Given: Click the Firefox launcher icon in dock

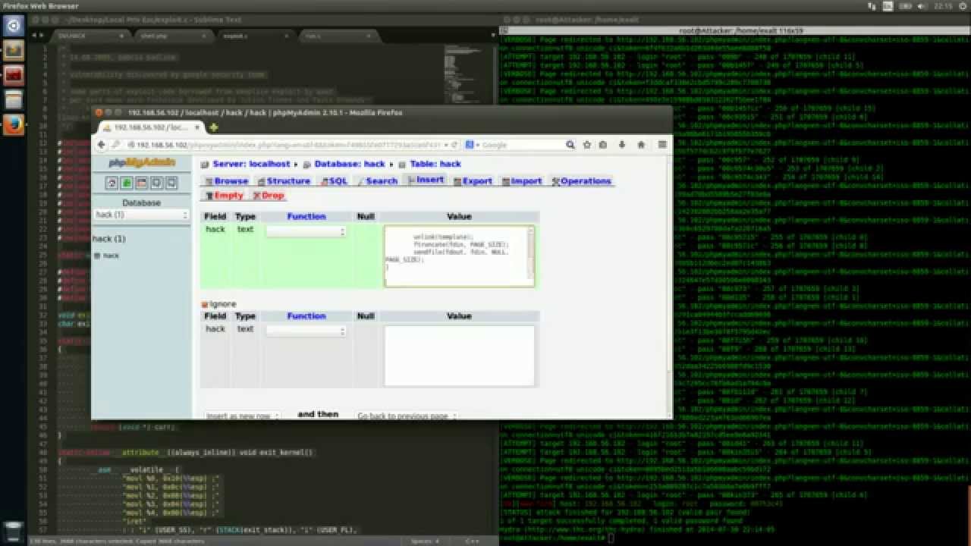Looking at the screenshot, I should pyautogui.click(x=13, y=124).
